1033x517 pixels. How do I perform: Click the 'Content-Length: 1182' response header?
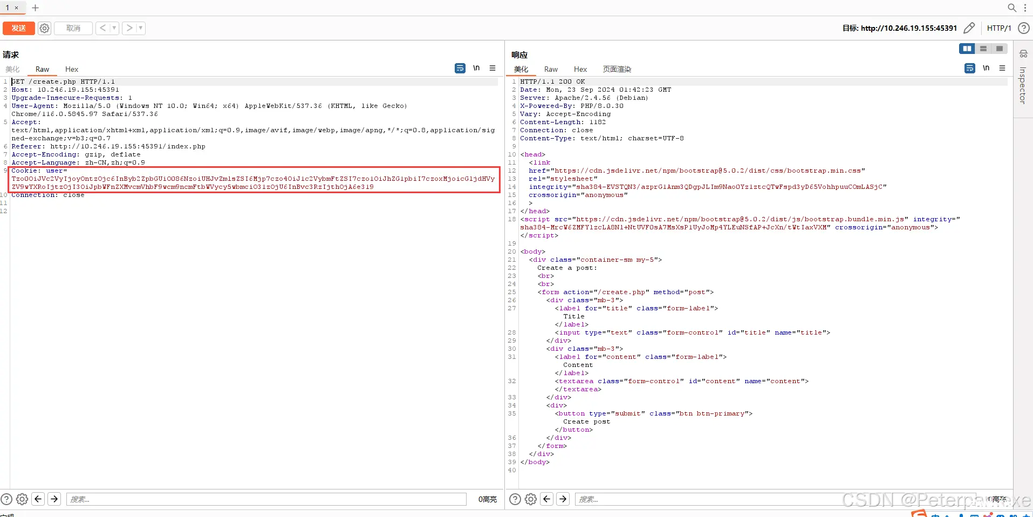point(563,122)
